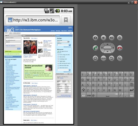Screen dimensions: 138x126
Task: Click Past 7 days link beside Top stories
Action: [x=34, y=38]
